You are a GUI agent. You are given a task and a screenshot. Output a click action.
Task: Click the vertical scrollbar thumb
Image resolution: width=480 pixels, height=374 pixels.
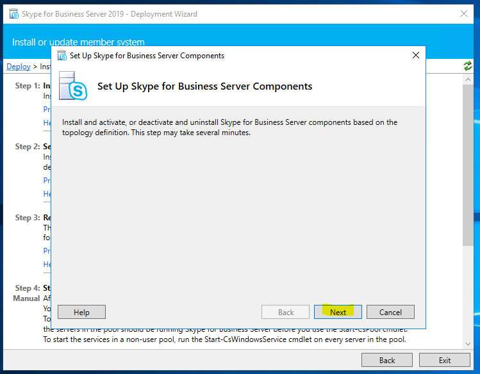(x=468, y=167)
